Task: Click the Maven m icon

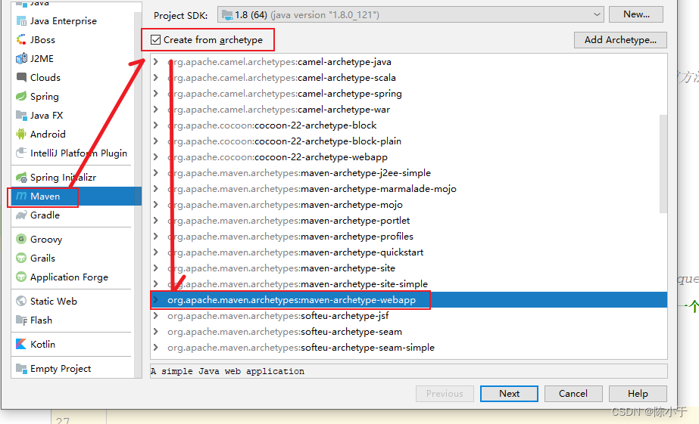Action: tap(21, 196)
